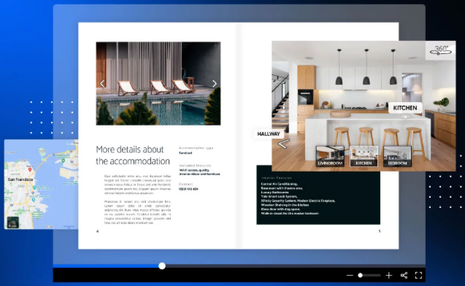Zoom out using the minus icon
Screen dimensions: 465x286
coord(350,275)
